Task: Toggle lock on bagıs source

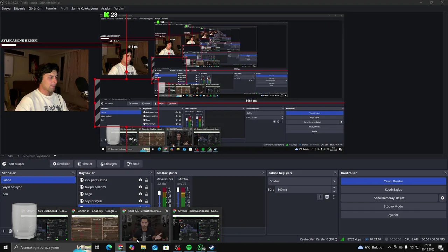Action: (146, 194)
